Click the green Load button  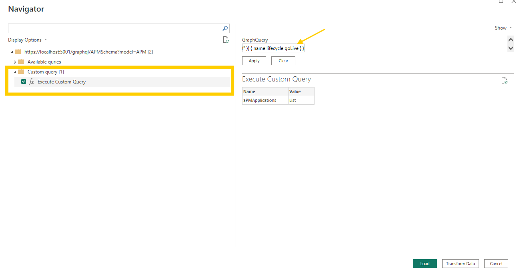(425, 264)
